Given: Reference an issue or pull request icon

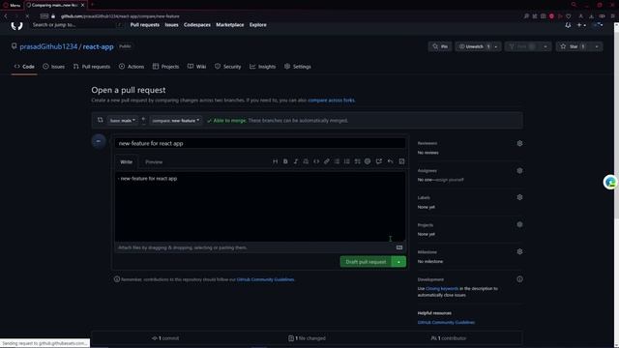Looking at the screenshot, I should tap(379, 161).
